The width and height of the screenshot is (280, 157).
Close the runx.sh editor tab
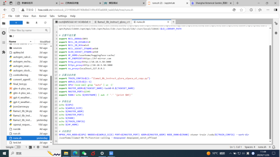168,22
